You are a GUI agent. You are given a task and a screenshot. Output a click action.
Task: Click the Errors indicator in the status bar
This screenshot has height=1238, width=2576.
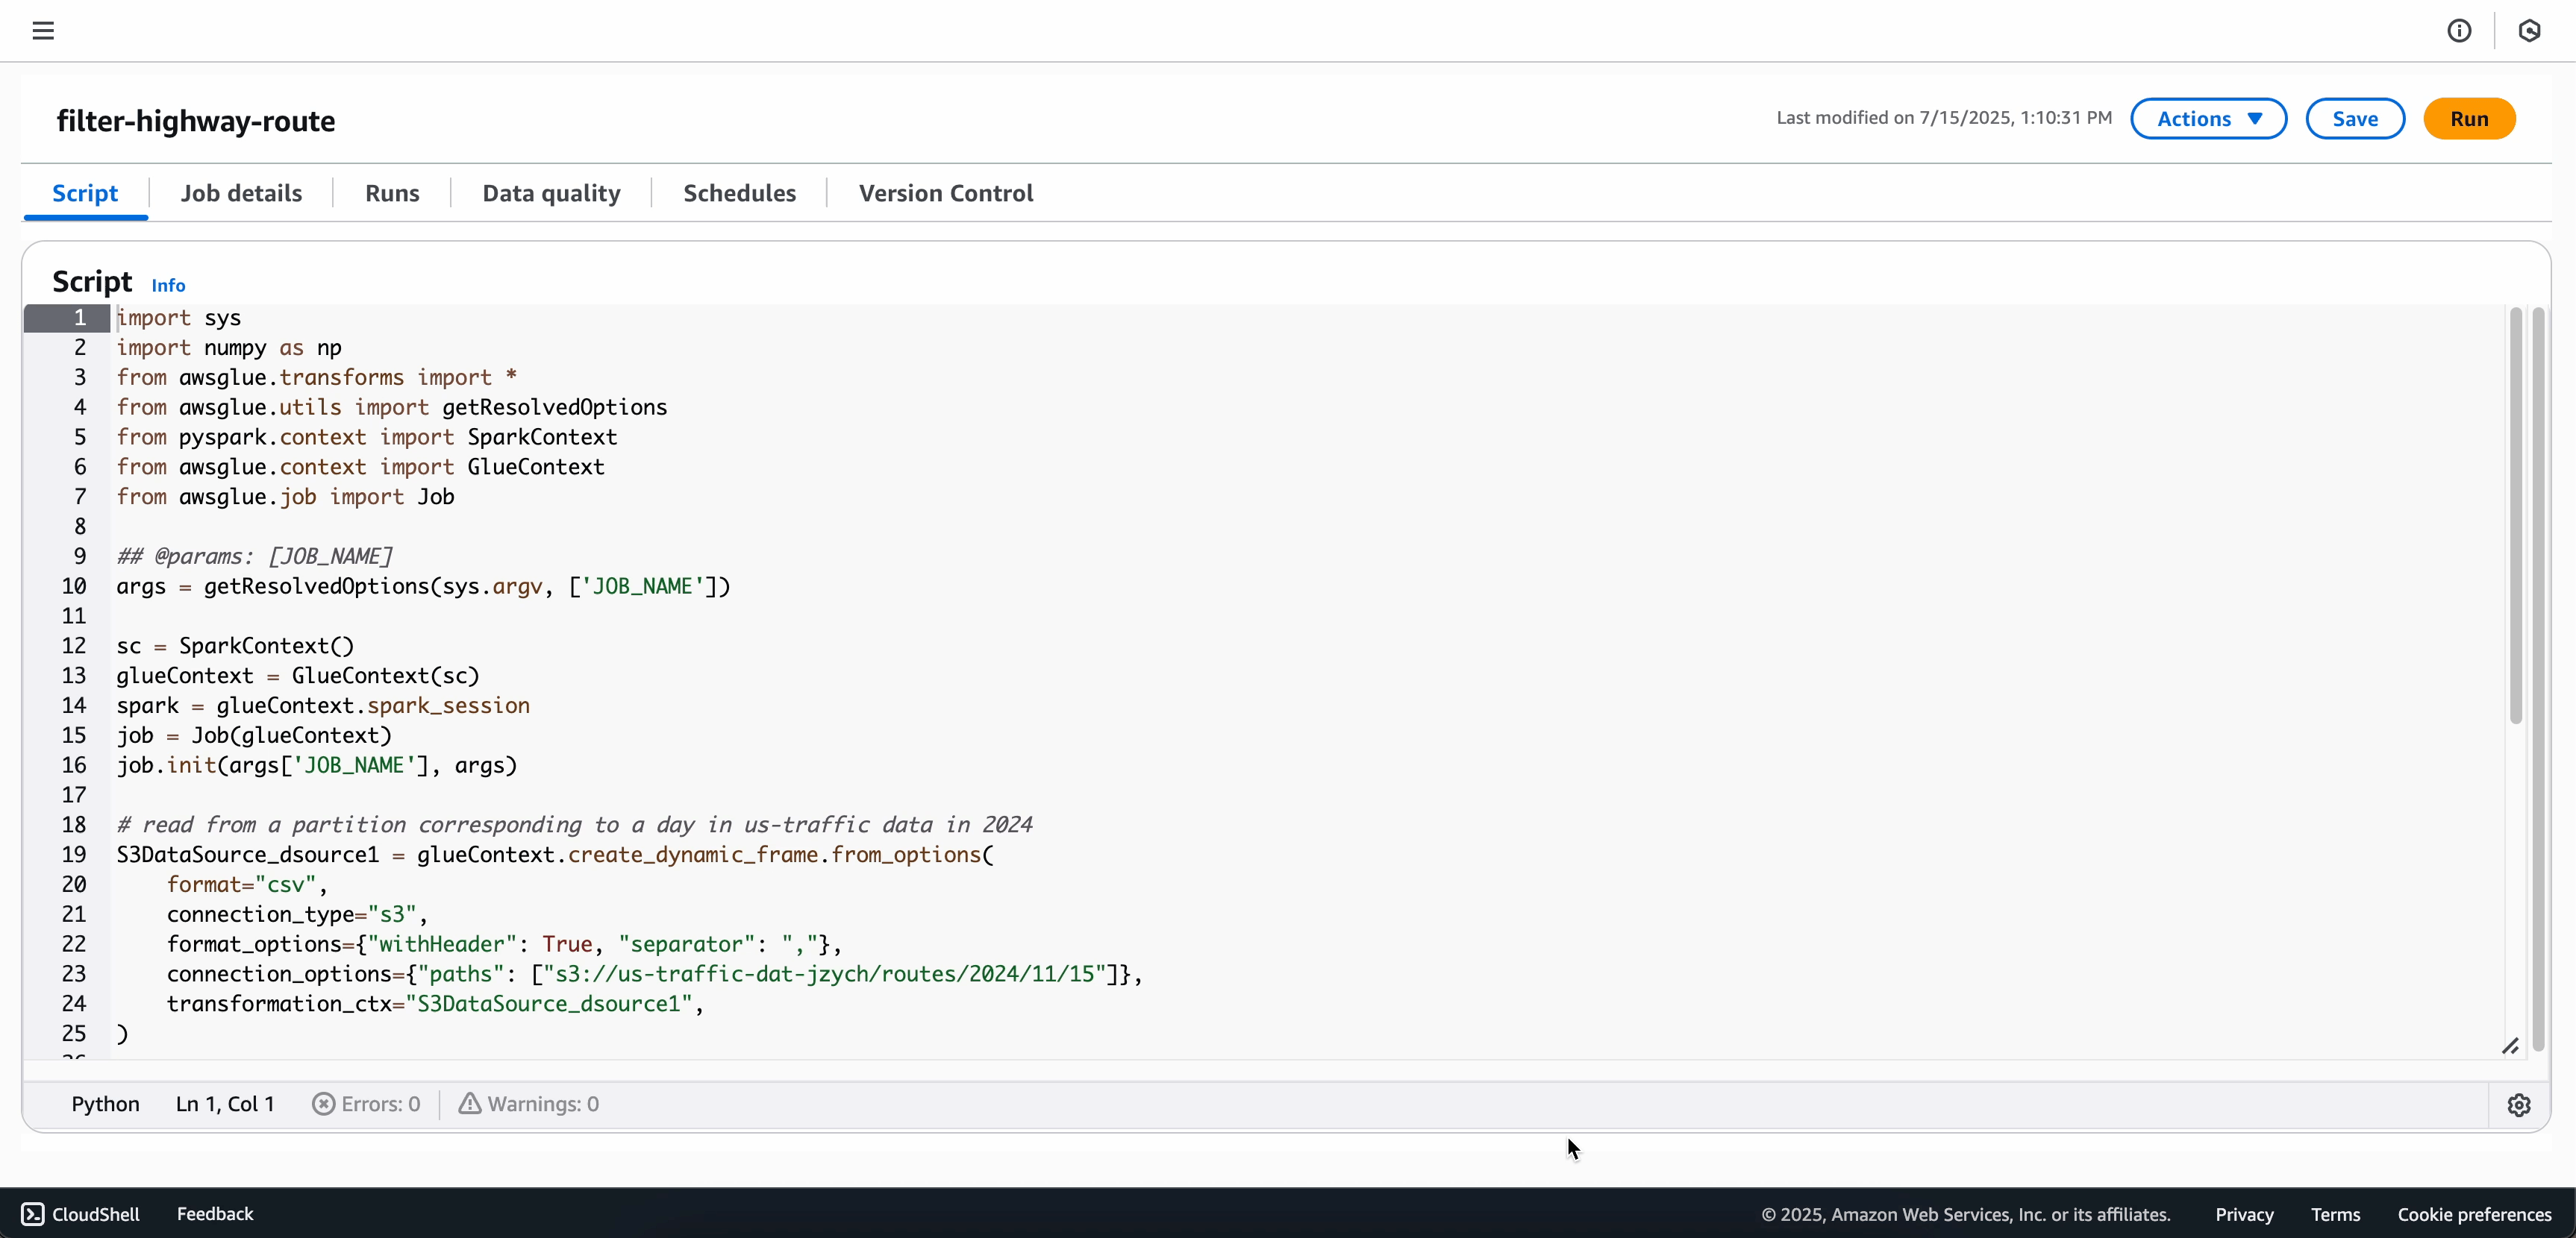click(366, 1104)
